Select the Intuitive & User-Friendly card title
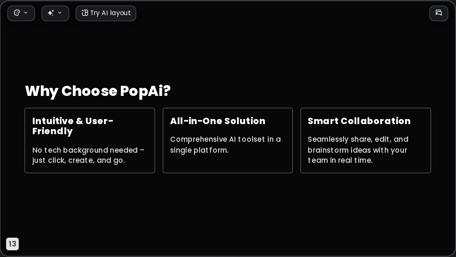The height and width of the screenshot is (257, 456). click(x=73, y=126)
